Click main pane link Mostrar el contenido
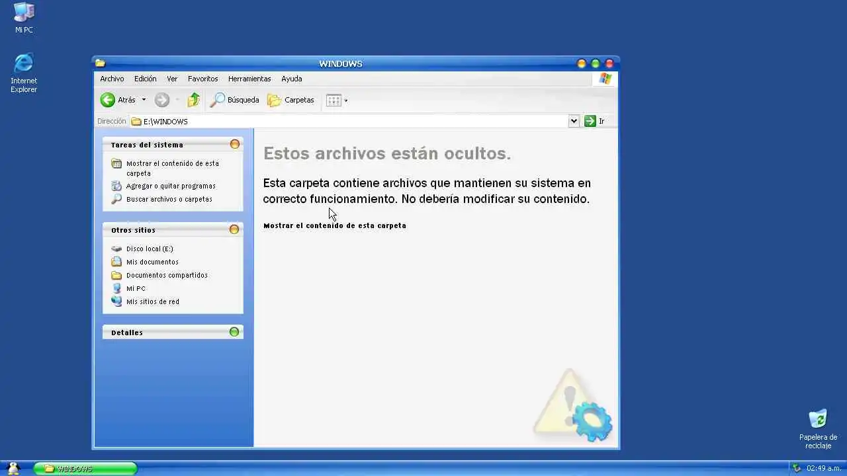Image resolution: width=847 pixels, height=476 pixels. [x=335, y=225]
